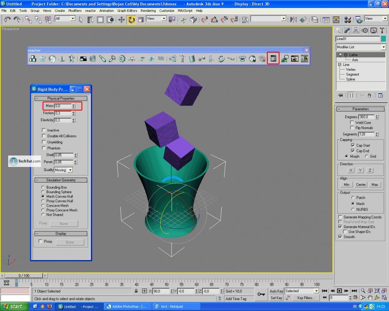Click the Play Animation button

click(339, 291)
